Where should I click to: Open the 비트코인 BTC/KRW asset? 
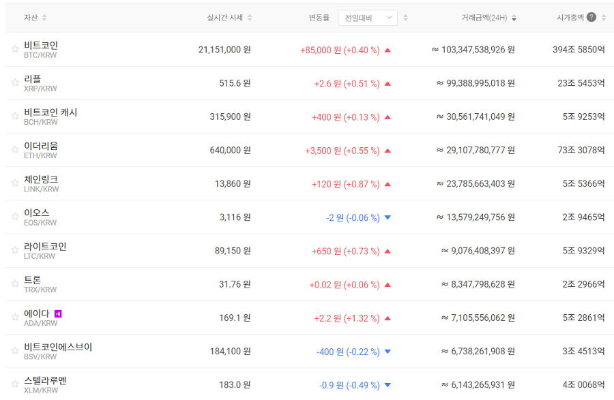pos(41,50)
